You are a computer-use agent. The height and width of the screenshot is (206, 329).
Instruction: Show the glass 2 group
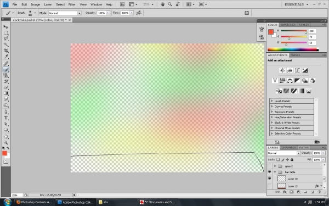click(270, 166)
